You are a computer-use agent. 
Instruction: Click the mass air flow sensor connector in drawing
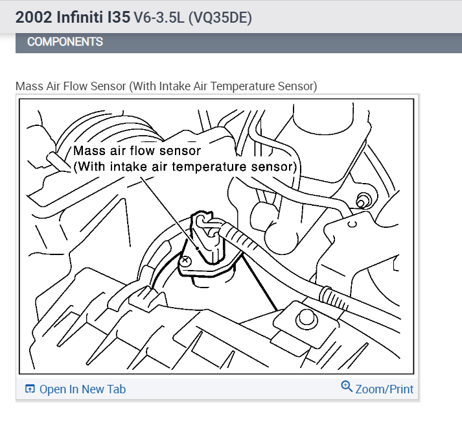[207, 237]
